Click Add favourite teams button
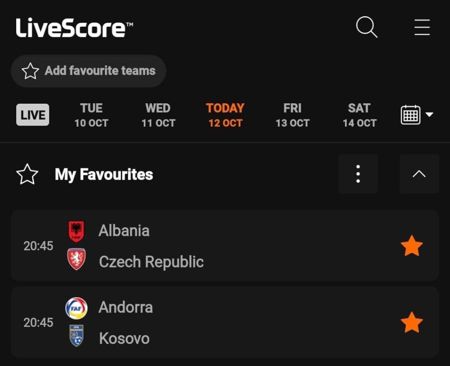Viewport: 450px width, 366px height. click(x=88, y=71)
